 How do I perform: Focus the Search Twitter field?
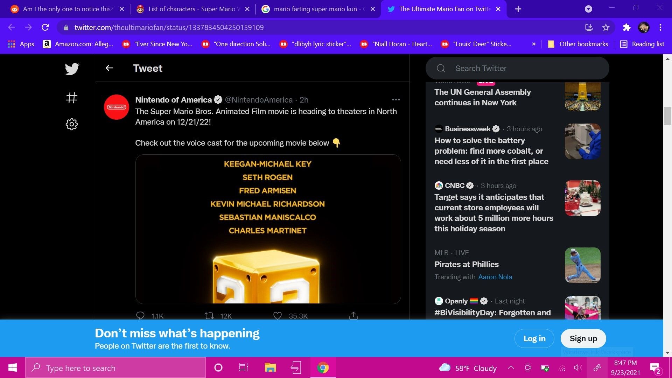[x=517, y=68]
